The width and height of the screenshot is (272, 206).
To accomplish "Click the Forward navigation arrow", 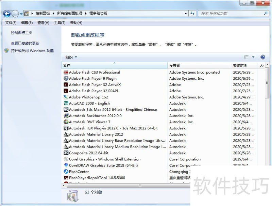I will pos(15,14).
